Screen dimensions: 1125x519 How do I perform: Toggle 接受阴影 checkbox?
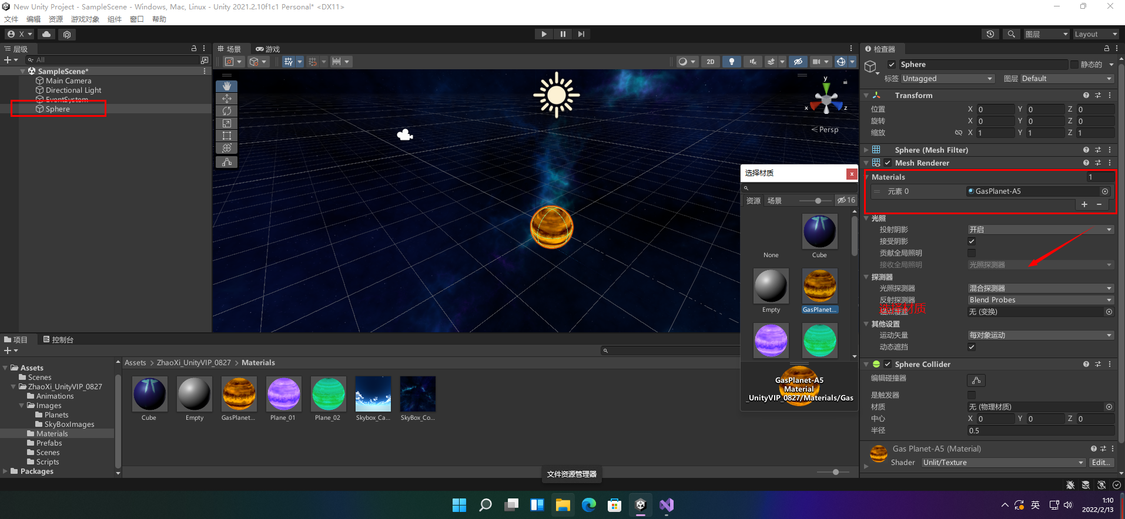click(x=972, y=241)
